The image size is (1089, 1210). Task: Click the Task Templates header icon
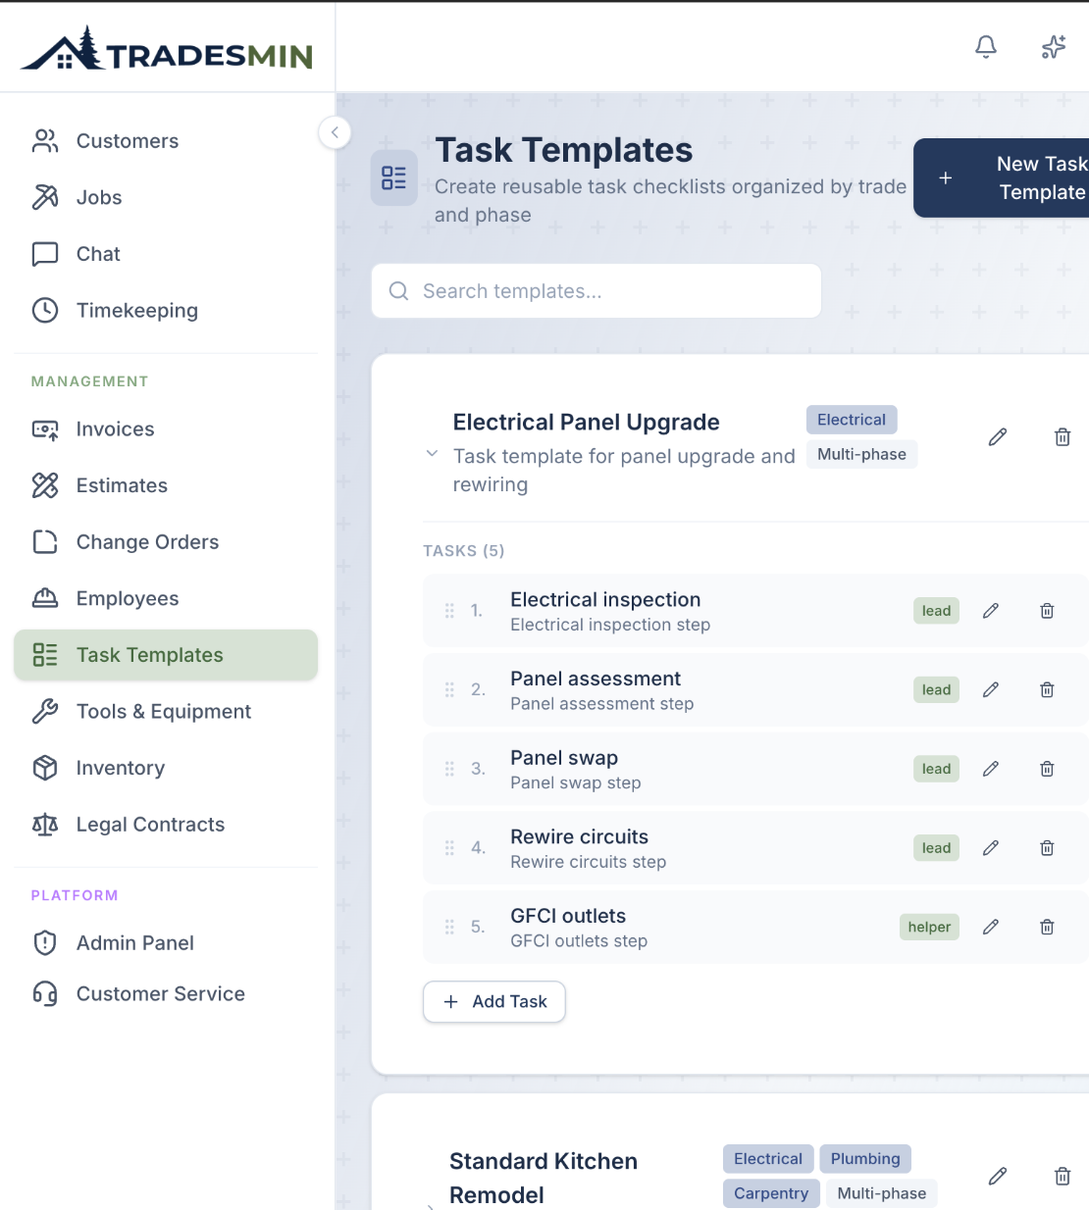click(393, 177)
